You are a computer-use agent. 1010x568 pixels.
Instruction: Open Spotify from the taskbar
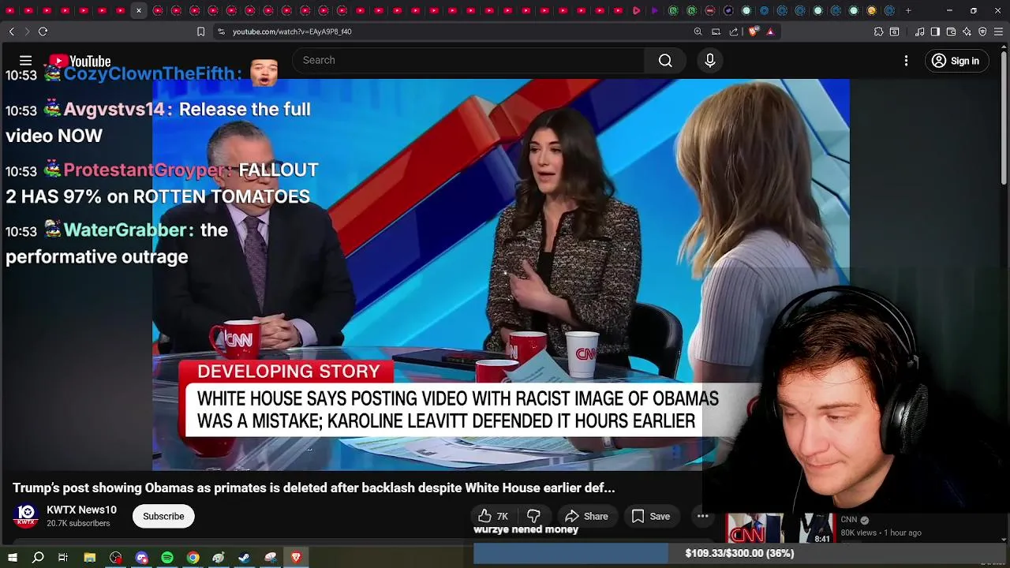click(x=167, y=558)
